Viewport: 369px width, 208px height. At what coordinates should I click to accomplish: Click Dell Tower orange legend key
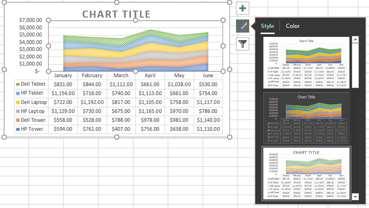(18, 120)
